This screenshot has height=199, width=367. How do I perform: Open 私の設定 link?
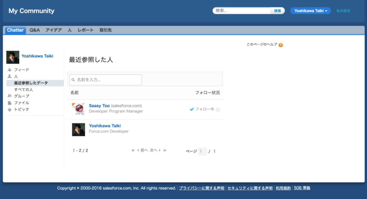[343, 11]
